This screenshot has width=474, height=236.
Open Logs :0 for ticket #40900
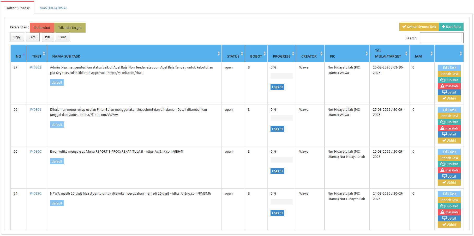(x=277, y=171)
